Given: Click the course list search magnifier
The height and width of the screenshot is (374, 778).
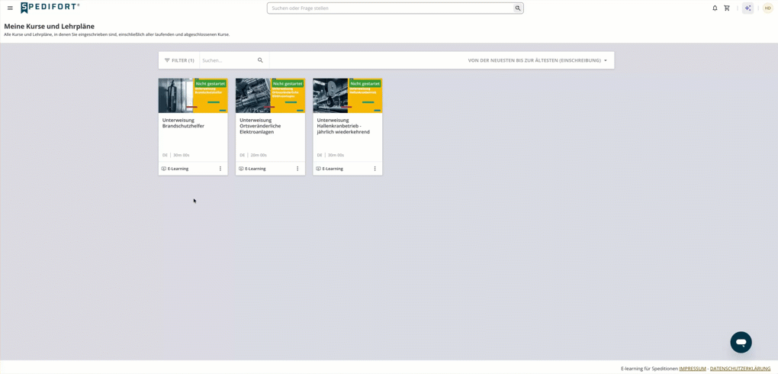Looking at the screenshot, I should [x=260, y=60].
